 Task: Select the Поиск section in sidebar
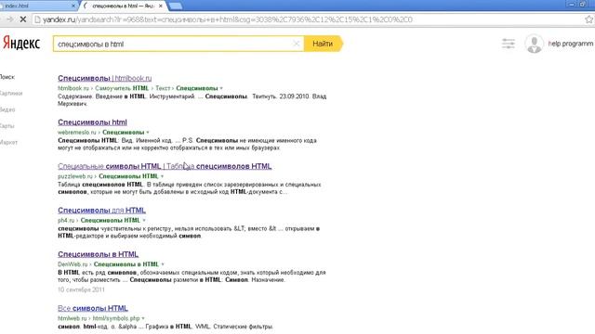(7, 77)
